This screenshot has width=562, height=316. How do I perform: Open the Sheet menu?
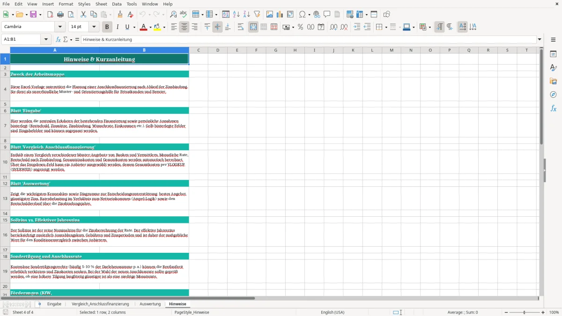tap(101, 4)
